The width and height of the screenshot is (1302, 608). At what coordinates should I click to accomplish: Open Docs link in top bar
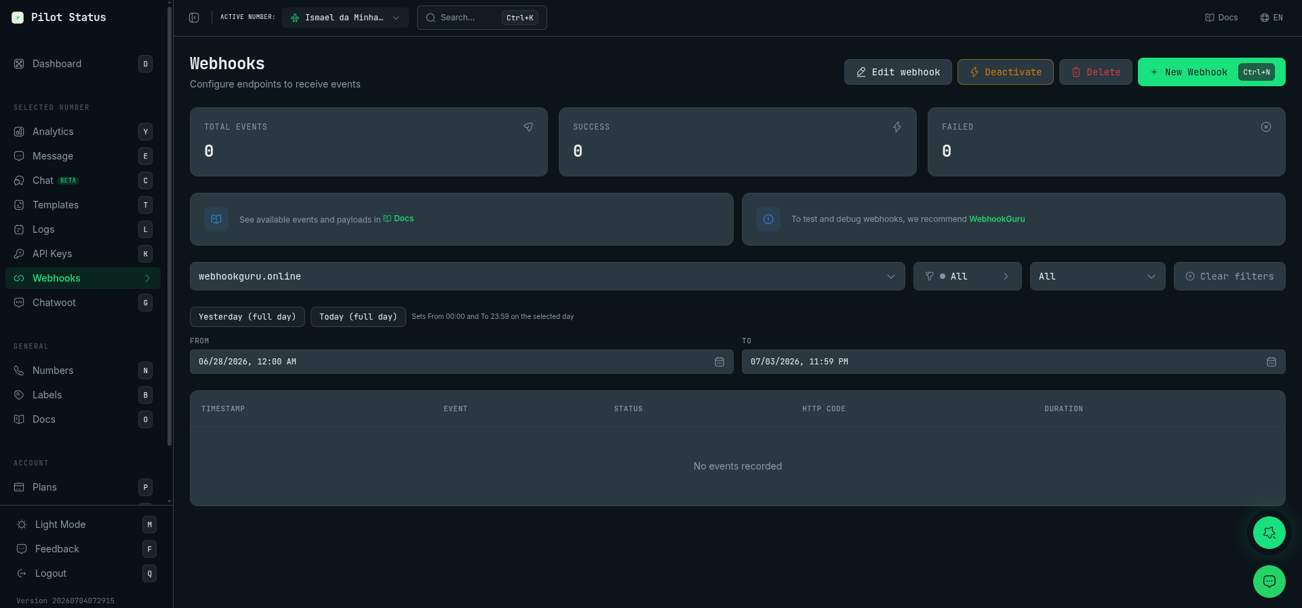tap(1221, 18)
